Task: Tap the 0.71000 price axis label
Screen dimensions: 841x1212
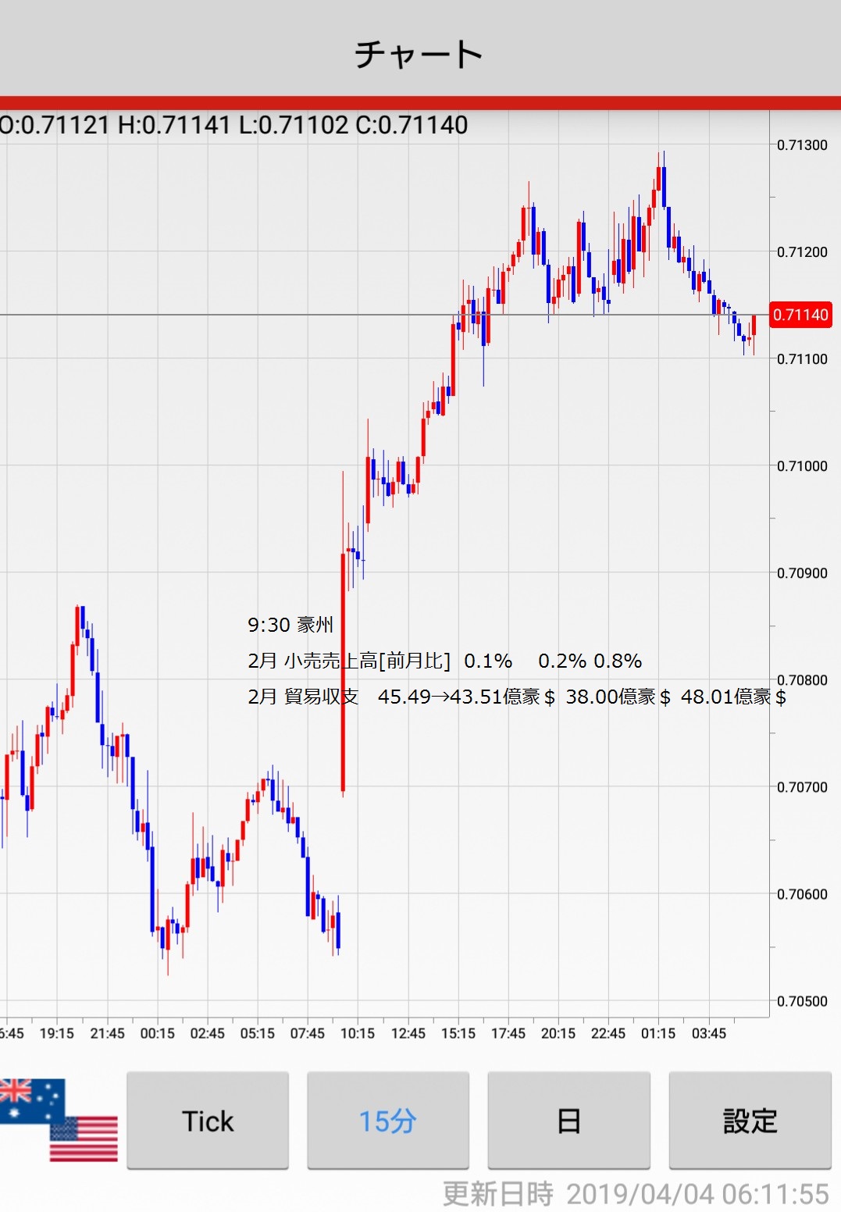Action: coord(802,466)
